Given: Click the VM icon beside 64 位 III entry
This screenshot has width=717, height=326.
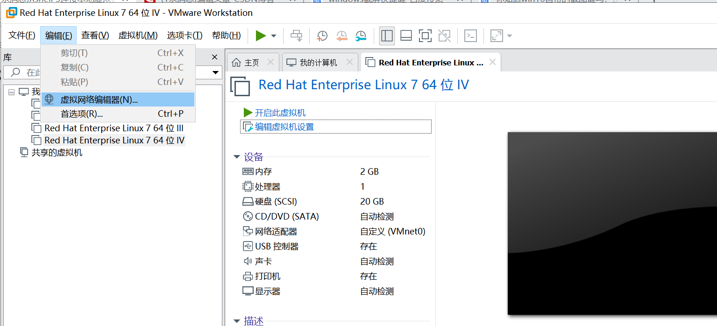Looking at the screenshot, I should click(36, 128).
